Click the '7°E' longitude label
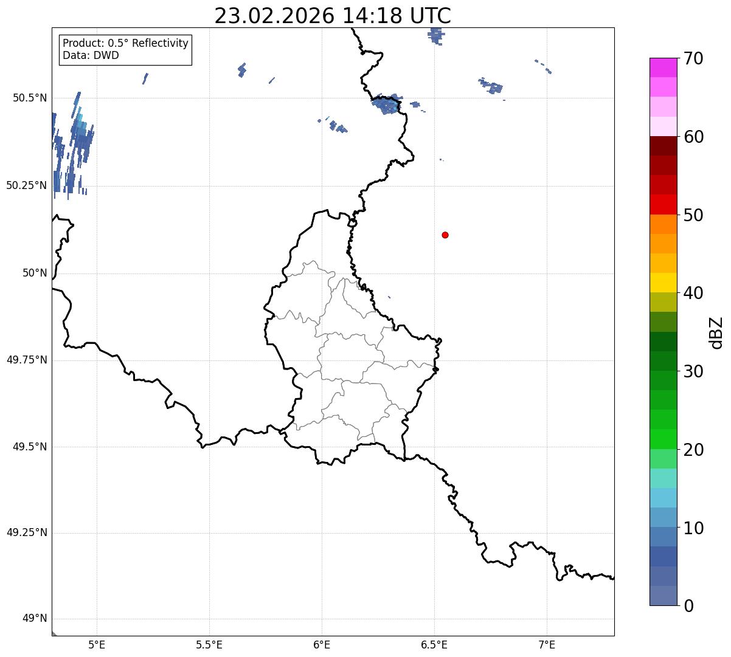Screen dimensions: 731x657 [x=547, y=644]
